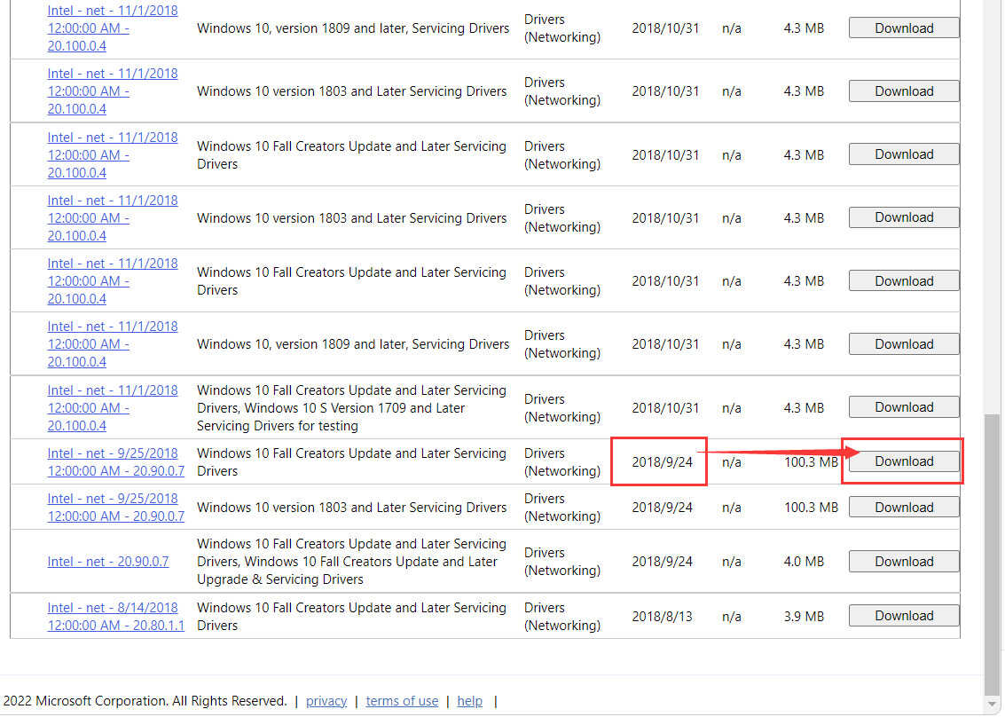Select n/a cell in the 2018/8/13 row
Image resolution: width=1005 pixels, height=717 pixels.
[731, 617]
